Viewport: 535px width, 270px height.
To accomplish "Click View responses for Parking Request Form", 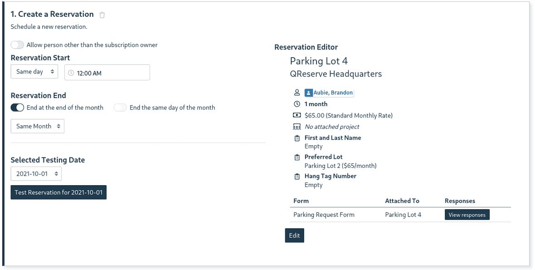I will [467, 215].
